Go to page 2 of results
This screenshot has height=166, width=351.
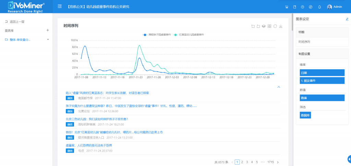(242, 162)
